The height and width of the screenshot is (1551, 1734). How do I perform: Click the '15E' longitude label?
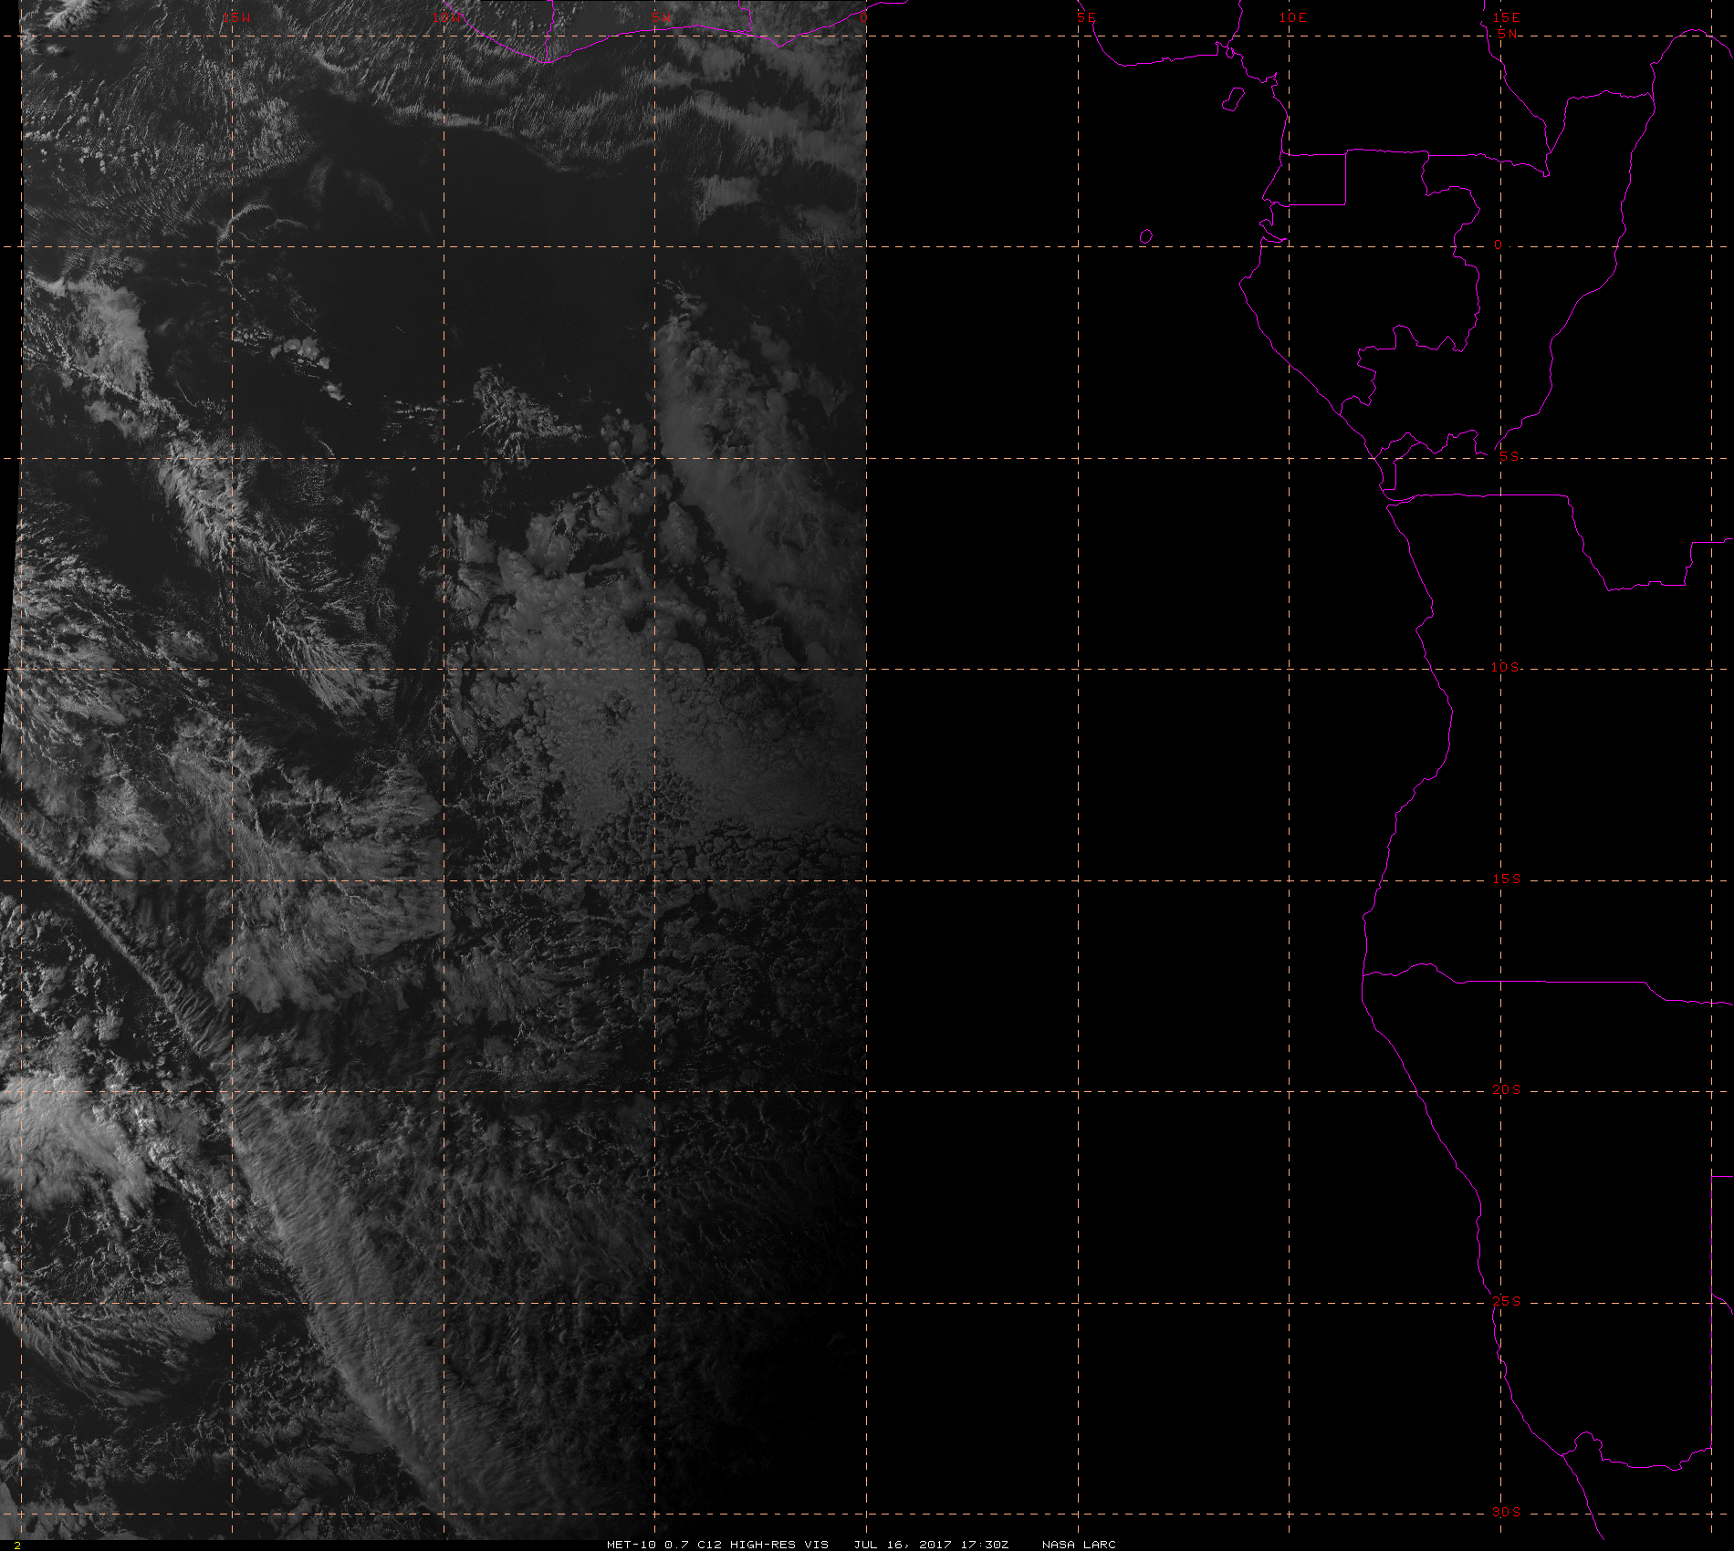[x=1507, y=17]
